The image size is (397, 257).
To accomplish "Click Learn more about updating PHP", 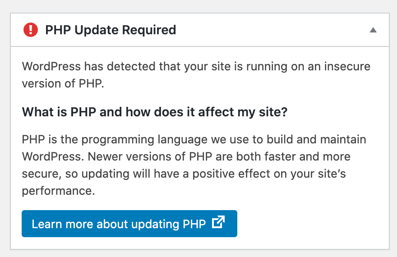I will [x=129, y=224].
